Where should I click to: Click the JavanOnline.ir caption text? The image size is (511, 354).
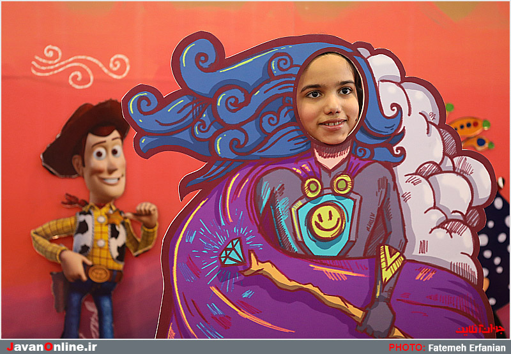[52, 347]
